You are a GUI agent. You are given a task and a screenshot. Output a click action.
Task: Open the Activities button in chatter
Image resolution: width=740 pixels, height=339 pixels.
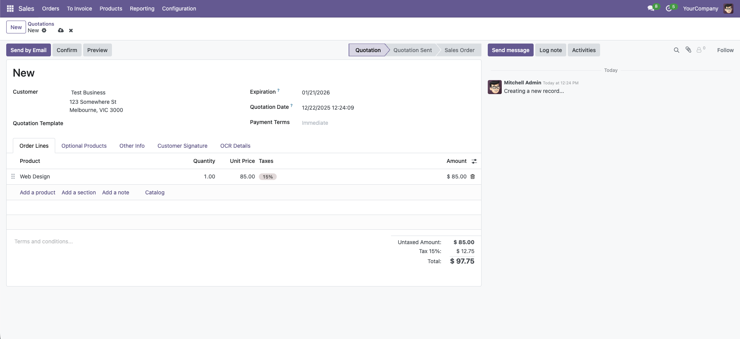pos(584,50)
